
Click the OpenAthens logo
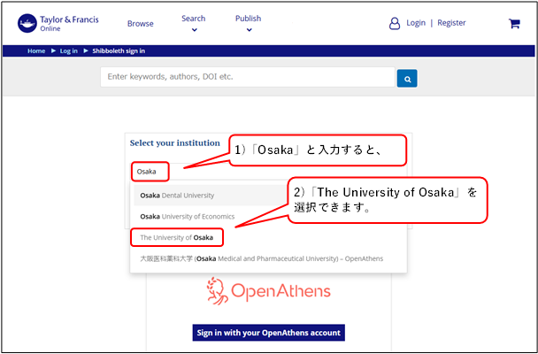pyautogui.click(x=268, y=289)
